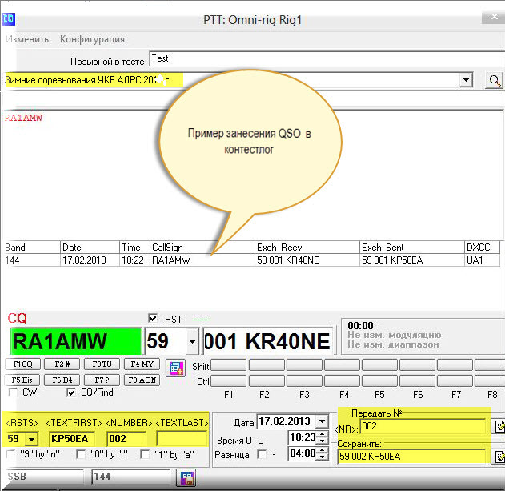This screenshot has width=505, height=491.
Task: Expand the contest name dropdown list
Action: [466, 80]
